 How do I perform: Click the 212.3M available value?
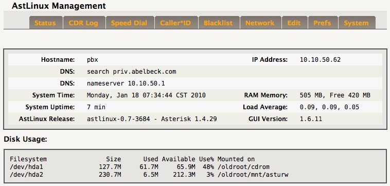184,175
